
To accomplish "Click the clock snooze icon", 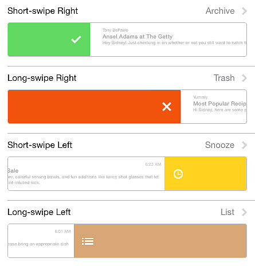I will coord(178,174).
